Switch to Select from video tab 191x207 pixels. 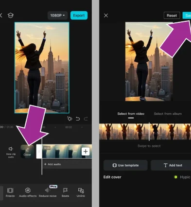pyautogui.click(x=131, y=114)
